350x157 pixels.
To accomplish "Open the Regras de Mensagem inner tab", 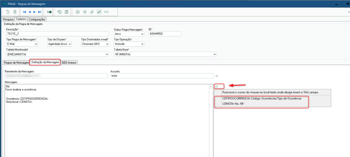I will click(x=16, y=63).
